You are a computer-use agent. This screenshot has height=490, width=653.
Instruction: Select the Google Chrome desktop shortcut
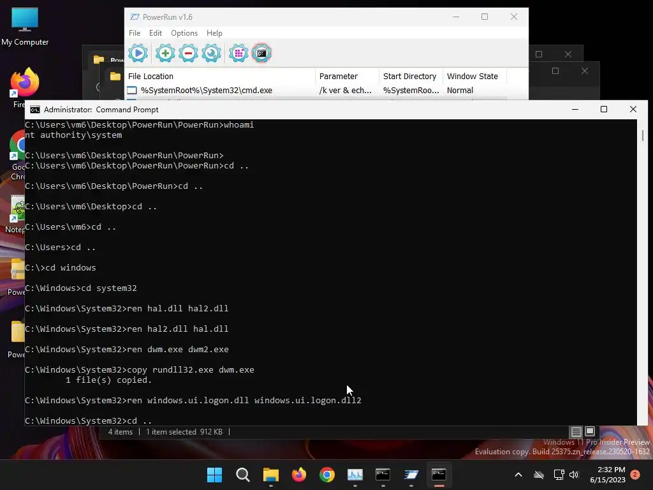point(17,156)
